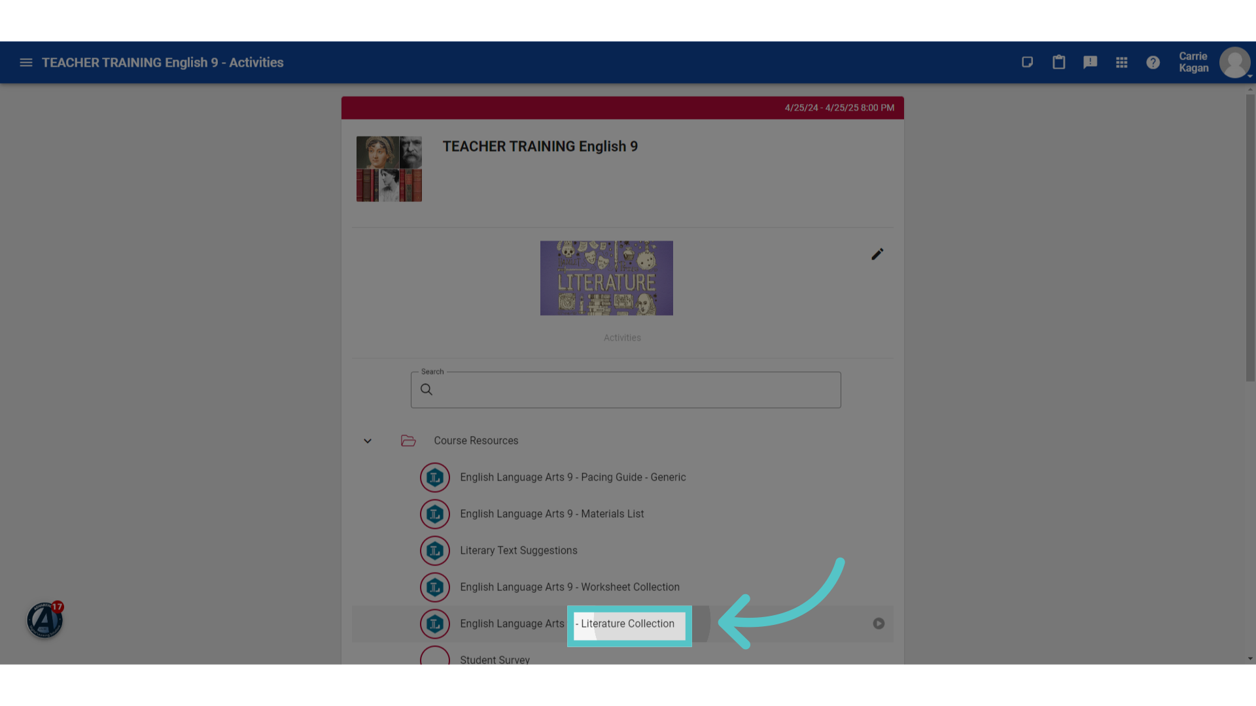Click in the Search field

[625, 390]
